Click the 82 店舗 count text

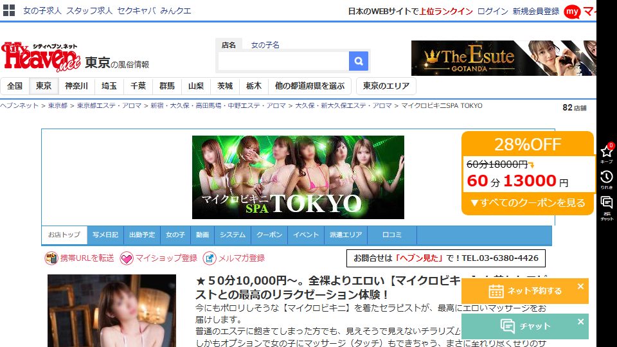point(575,108)
